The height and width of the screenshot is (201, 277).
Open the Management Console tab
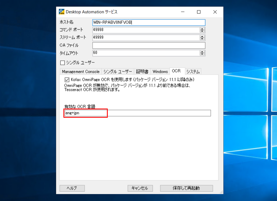81,72
